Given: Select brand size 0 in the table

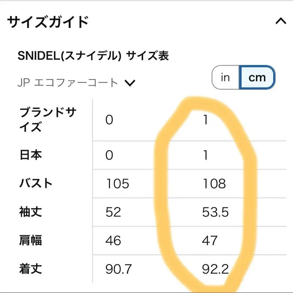Looking at the screenshot, I should click(108, 120).
